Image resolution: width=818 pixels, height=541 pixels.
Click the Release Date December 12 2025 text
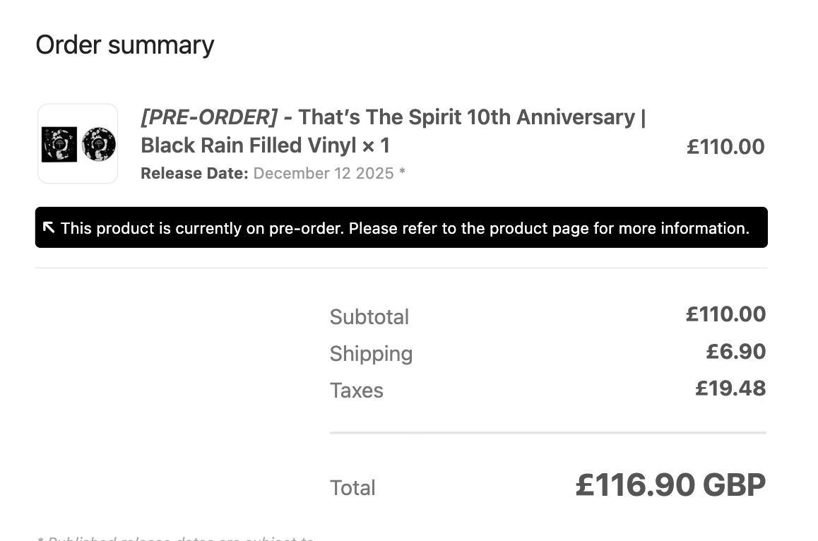268,173
